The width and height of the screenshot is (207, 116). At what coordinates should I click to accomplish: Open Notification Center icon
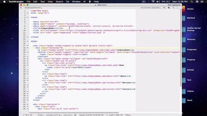[202, 2]
